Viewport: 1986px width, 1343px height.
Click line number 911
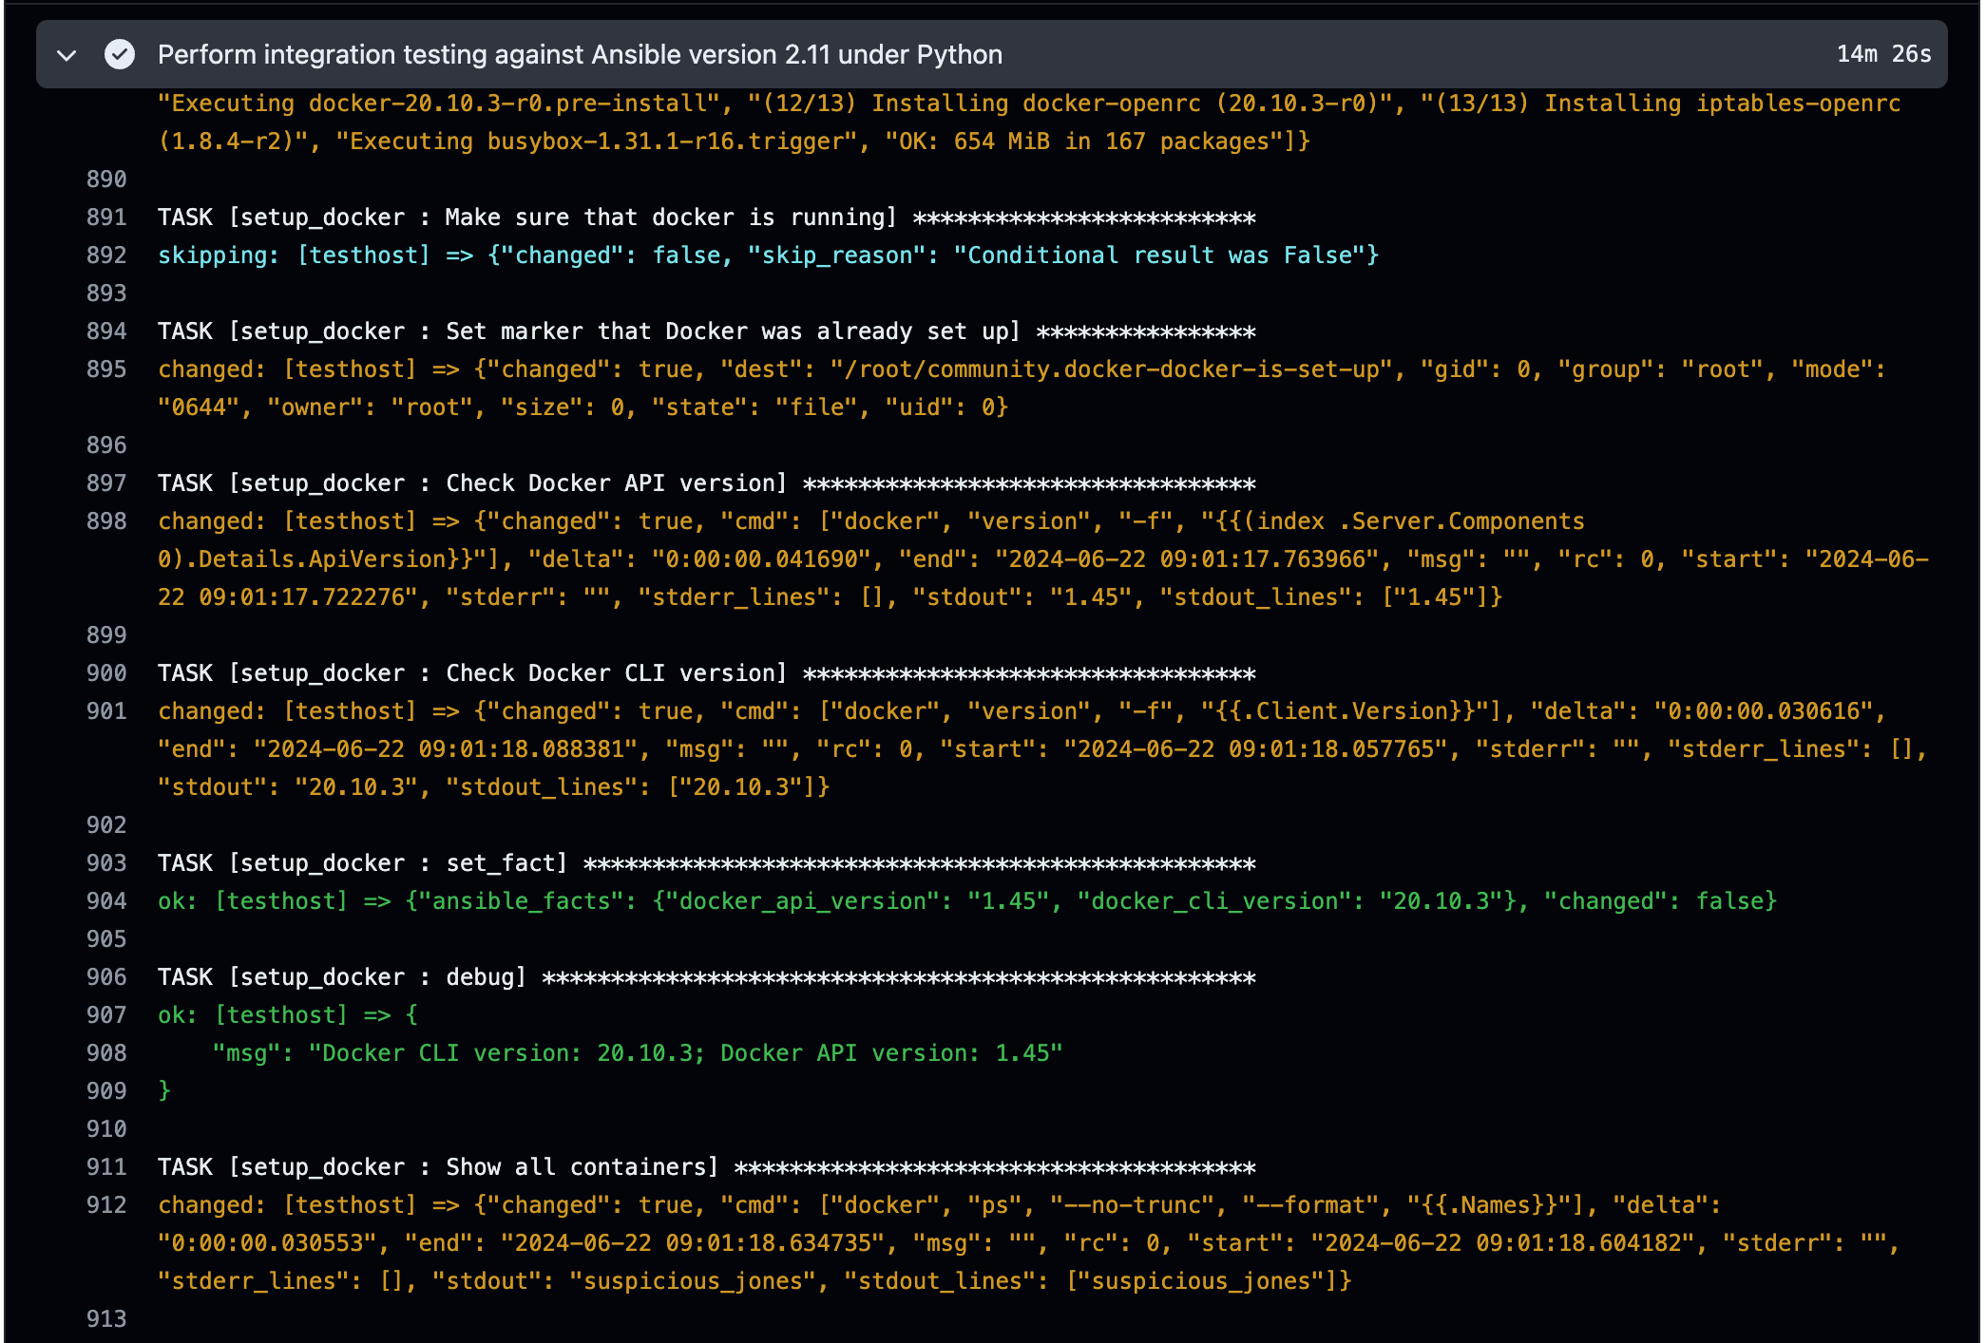(x=106, y=1167)
